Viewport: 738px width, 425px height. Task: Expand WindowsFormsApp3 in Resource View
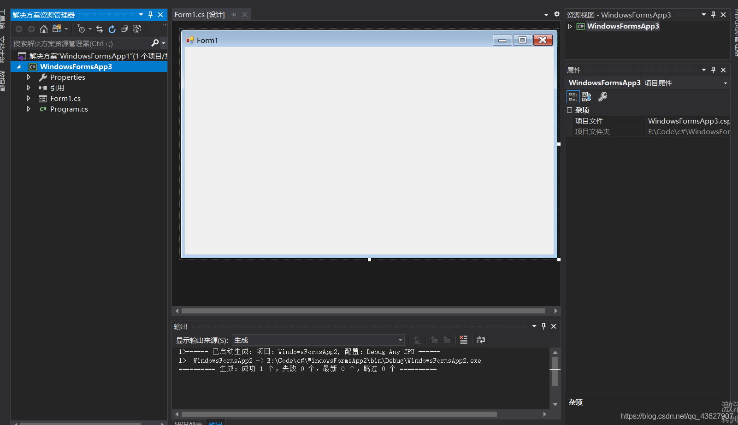pos(570,26)
